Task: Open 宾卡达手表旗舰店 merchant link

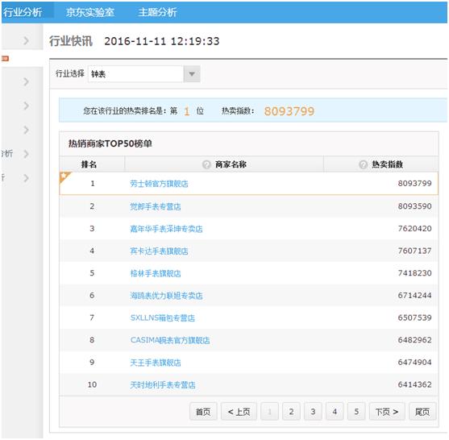Action: tap(160, 251)
